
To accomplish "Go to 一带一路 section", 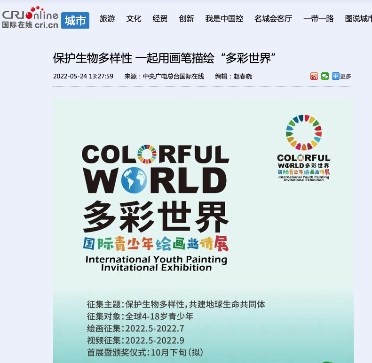I will point(318,18).
